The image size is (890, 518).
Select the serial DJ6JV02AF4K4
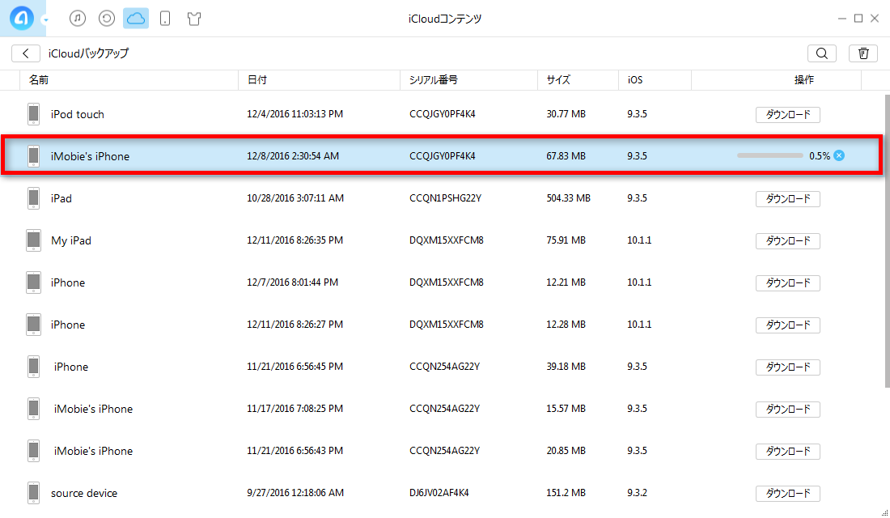coord(439,492)
